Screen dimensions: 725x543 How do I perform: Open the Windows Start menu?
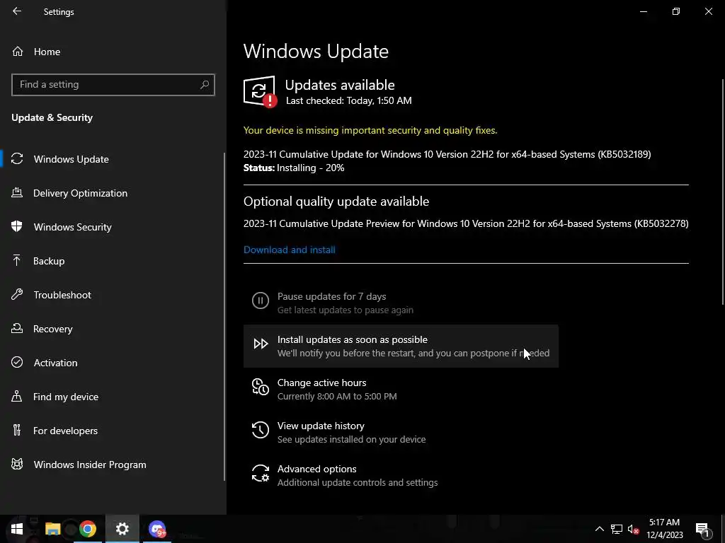(17, 529)
